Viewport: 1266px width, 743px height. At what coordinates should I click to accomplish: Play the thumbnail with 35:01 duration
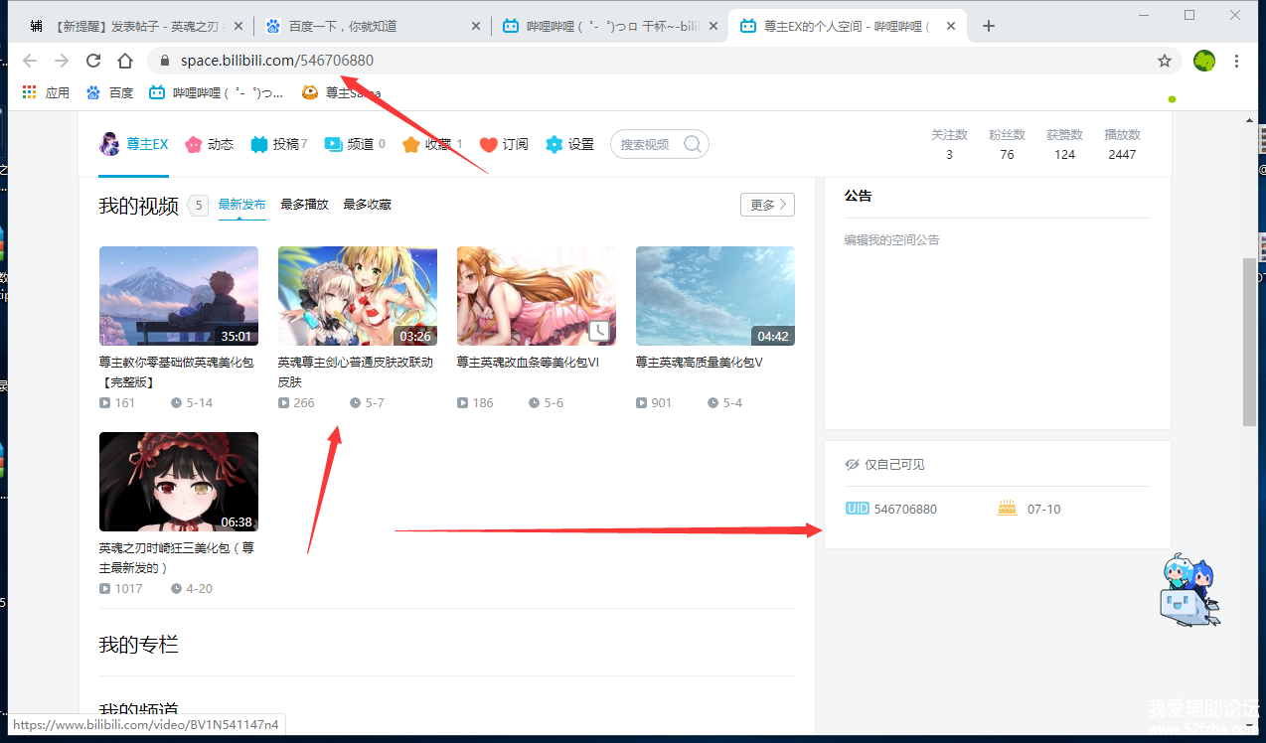(x=179, y=296)
